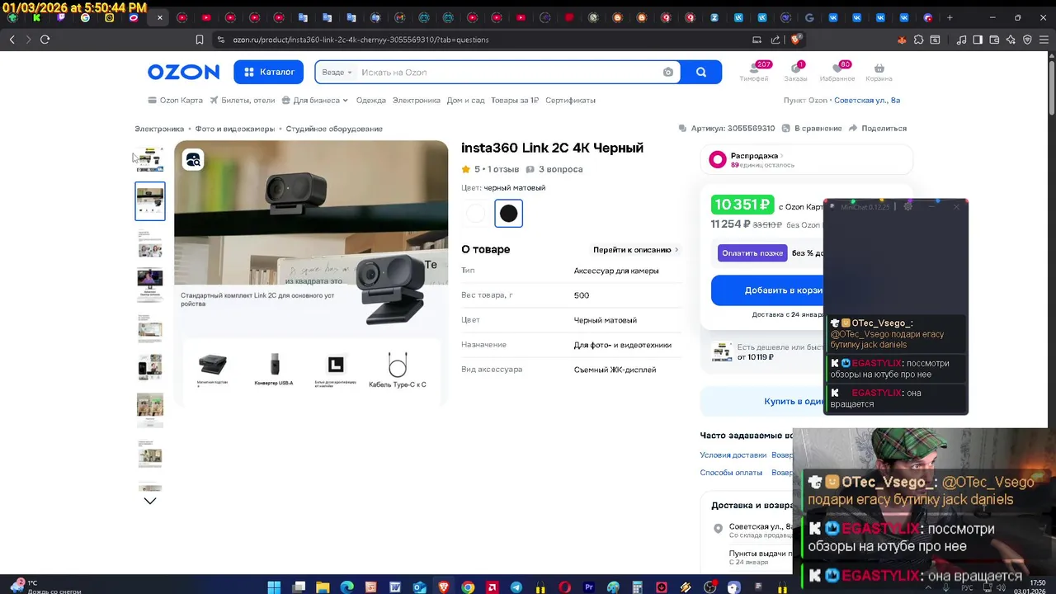Viewport: 1056px width, 594px height.
Task: Open the Избранное favorites icon
Action: click(837, 72)
